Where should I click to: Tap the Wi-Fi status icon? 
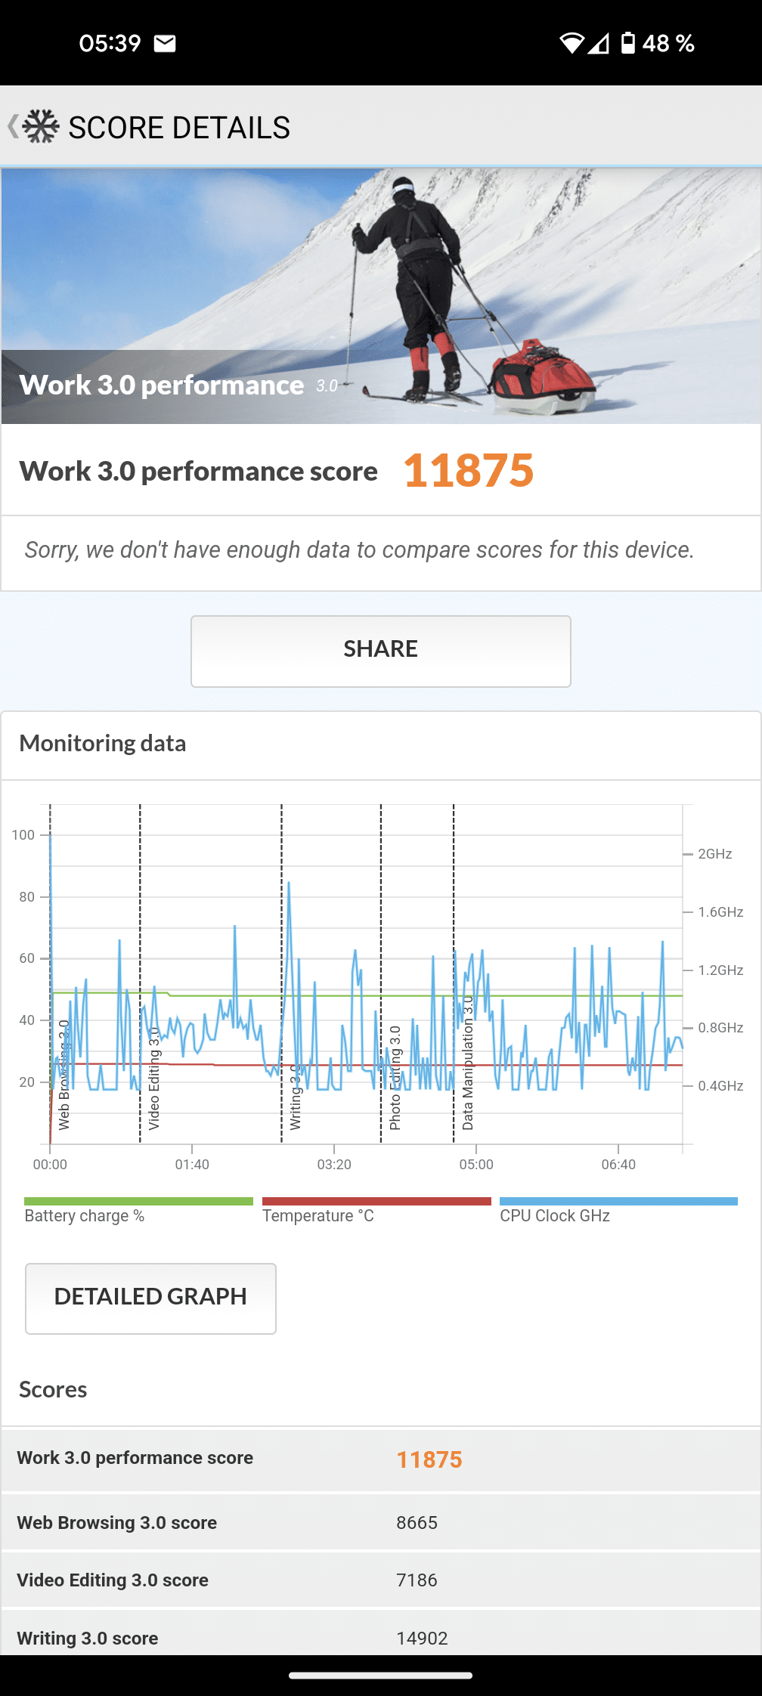(x=571, y=44)
